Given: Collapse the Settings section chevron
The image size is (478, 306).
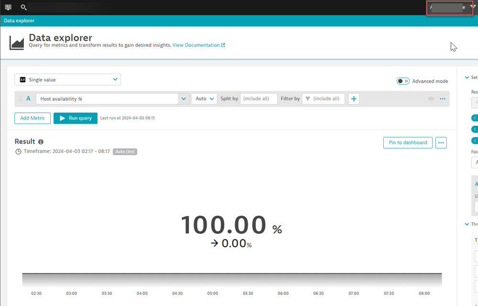Looking at the screenshot, I should click(467, 78).
